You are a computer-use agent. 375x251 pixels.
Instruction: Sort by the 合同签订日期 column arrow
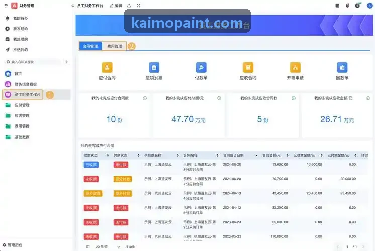[x=256, y=155]
